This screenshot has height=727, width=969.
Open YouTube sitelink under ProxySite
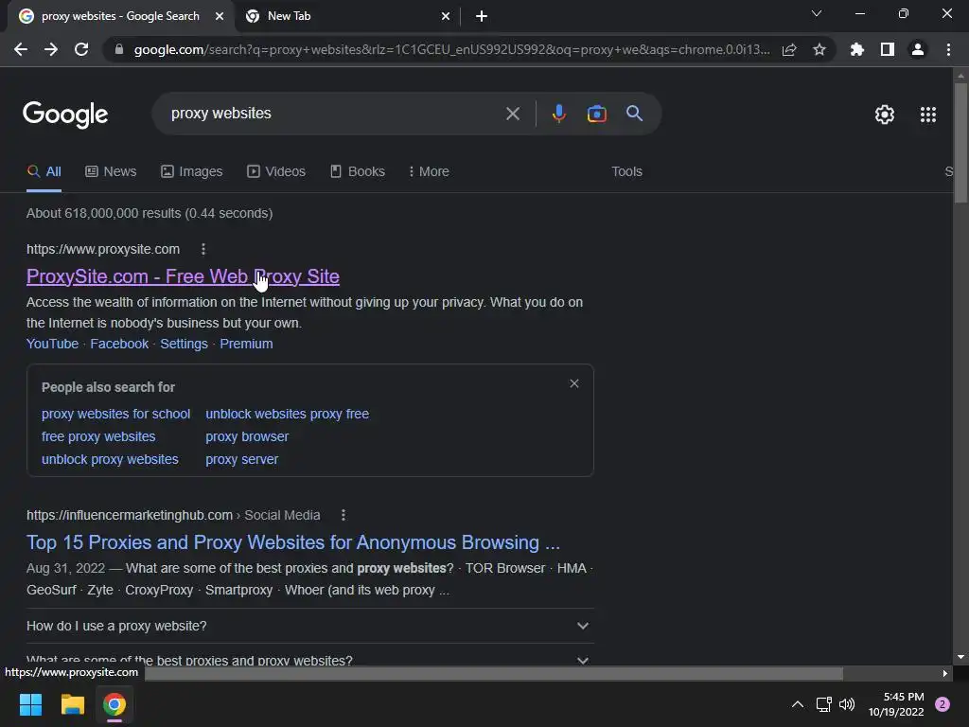coord(53,344)
